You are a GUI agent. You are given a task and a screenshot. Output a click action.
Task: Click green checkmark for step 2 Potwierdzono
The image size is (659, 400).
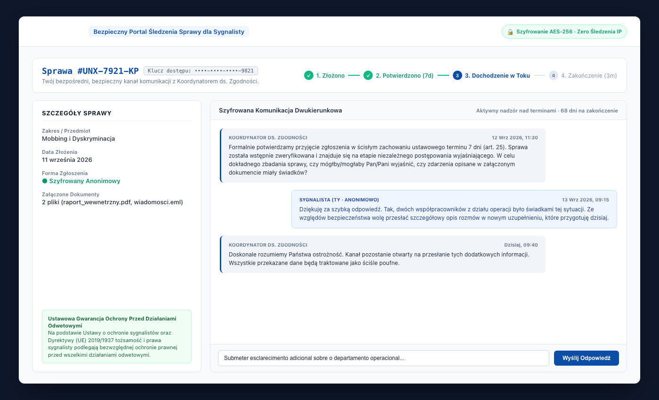[x=368, y=75]
